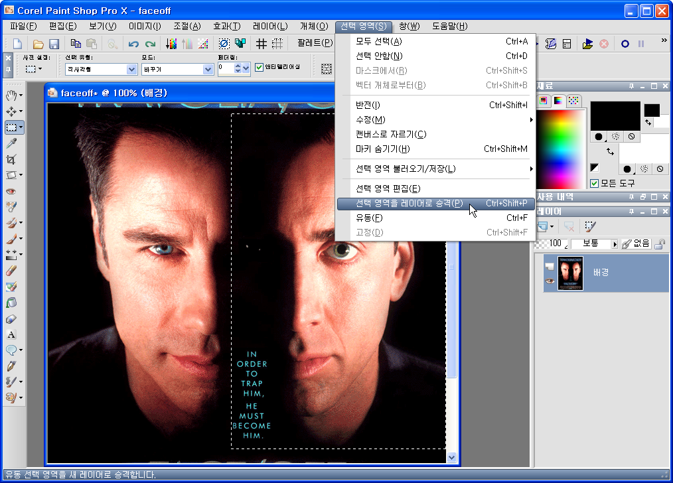The image size is (673, 483).
Task: Pin the 재료 palette
Action: (631, 86)
